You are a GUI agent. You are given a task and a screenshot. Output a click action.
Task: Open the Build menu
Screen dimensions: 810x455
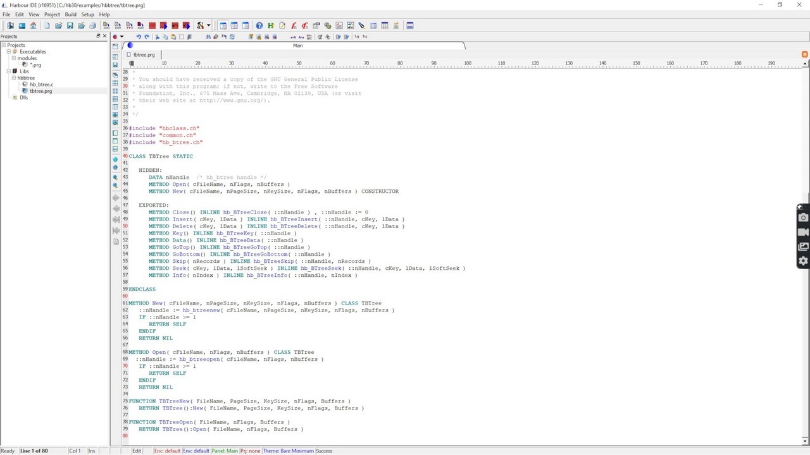tap(70, 15)
